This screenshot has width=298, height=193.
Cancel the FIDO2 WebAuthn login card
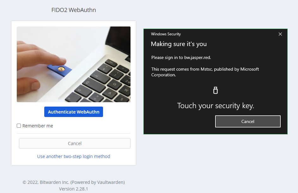pyautogui.click(x=75, y=143)
